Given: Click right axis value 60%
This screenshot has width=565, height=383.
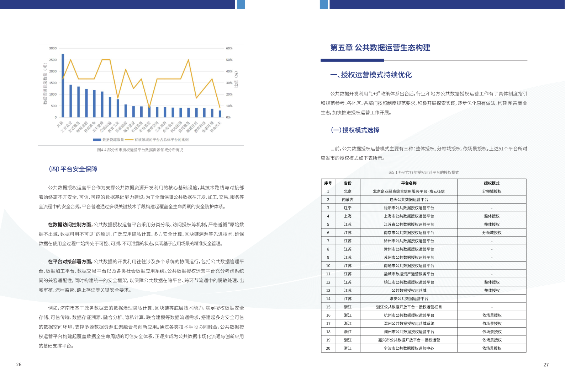Looking at the screenshot, I should tap(229, 48).
